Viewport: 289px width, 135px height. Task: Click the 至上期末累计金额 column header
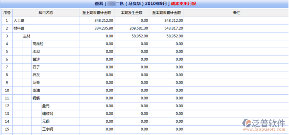[96, 13]
